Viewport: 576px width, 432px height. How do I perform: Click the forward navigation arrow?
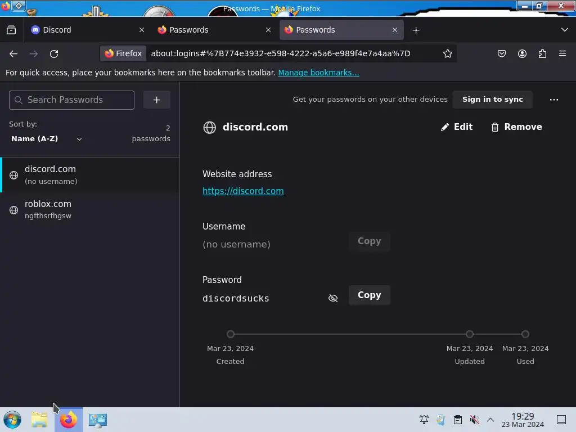[34, 53]
